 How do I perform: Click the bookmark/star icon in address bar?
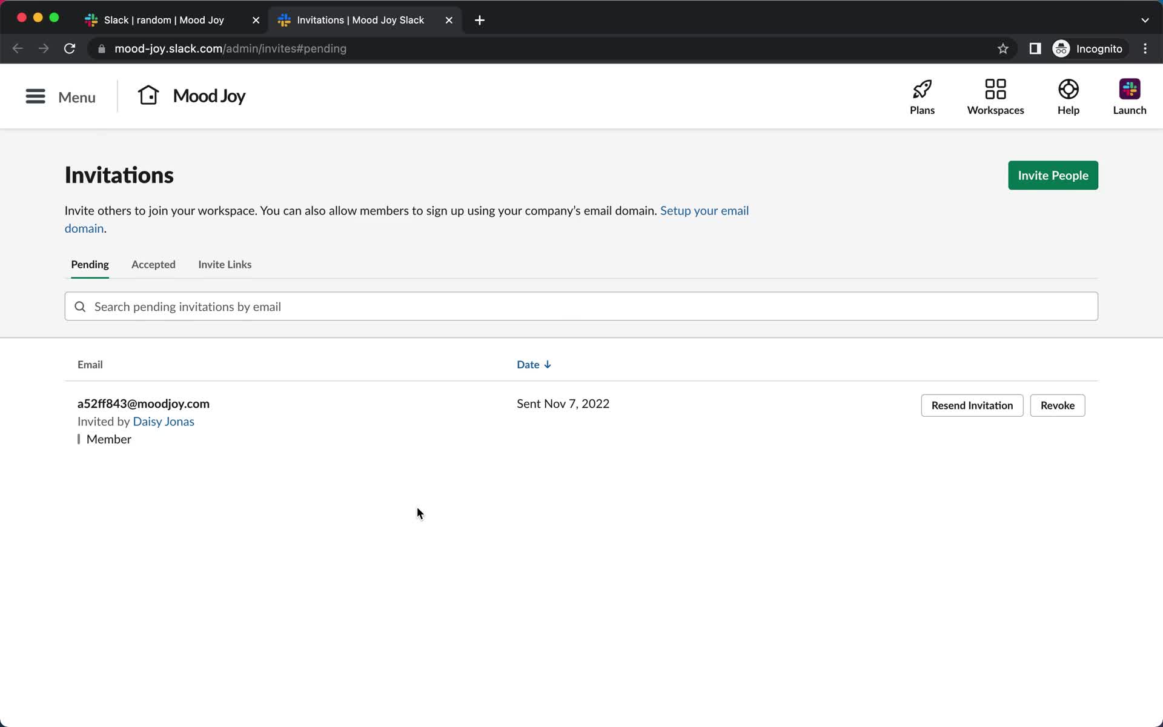(x=1003, y=48)
